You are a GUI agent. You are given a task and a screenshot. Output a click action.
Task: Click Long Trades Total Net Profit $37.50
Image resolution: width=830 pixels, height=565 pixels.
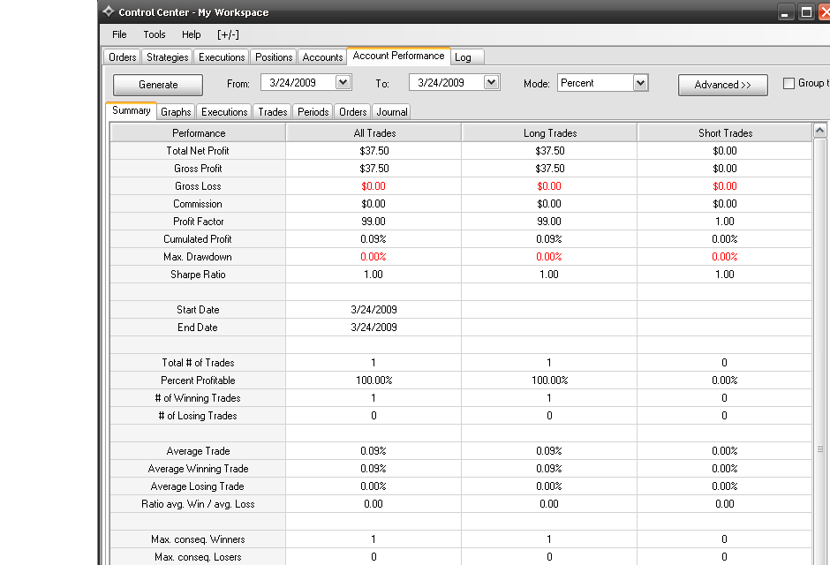coord(550,151)
